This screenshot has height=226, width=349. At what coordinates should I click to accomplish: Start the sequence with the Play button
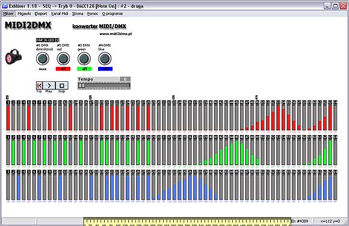point(49,86)
